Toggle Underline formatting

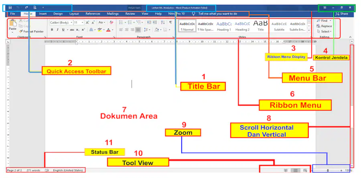pos(63,30)
